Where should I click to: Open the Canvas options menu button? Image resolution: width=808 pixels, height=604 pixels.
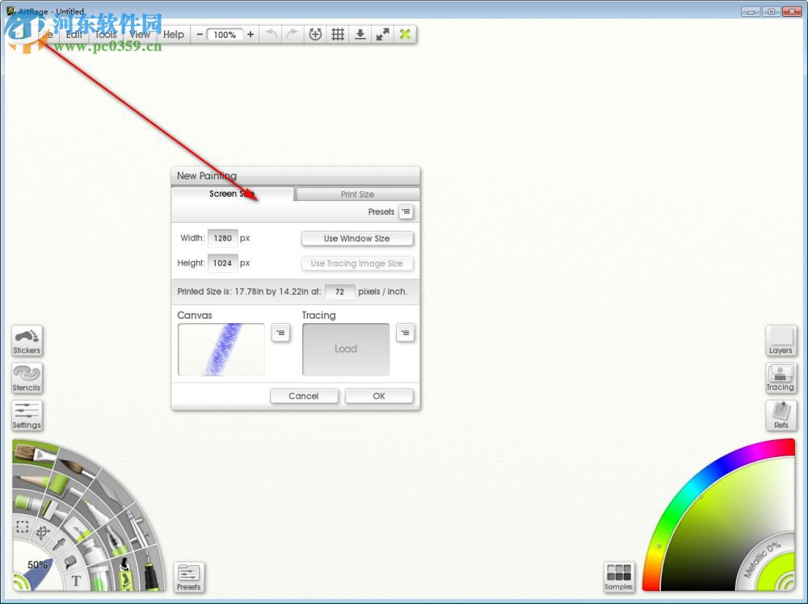click(280, 333)
